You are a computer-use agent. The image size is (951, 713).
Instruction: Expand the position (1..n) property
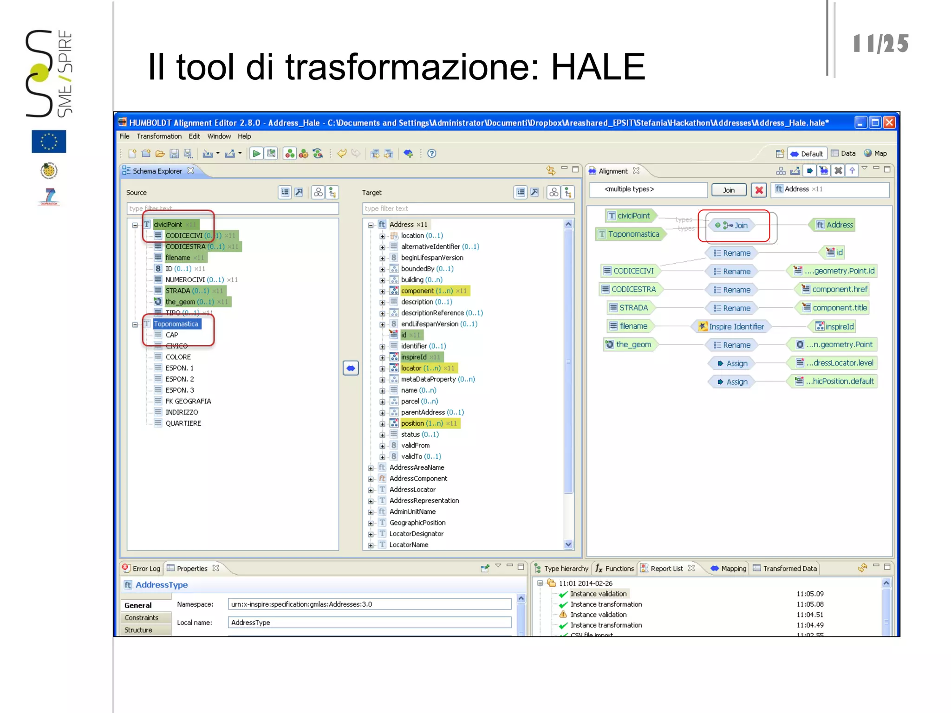coord(382,424)
